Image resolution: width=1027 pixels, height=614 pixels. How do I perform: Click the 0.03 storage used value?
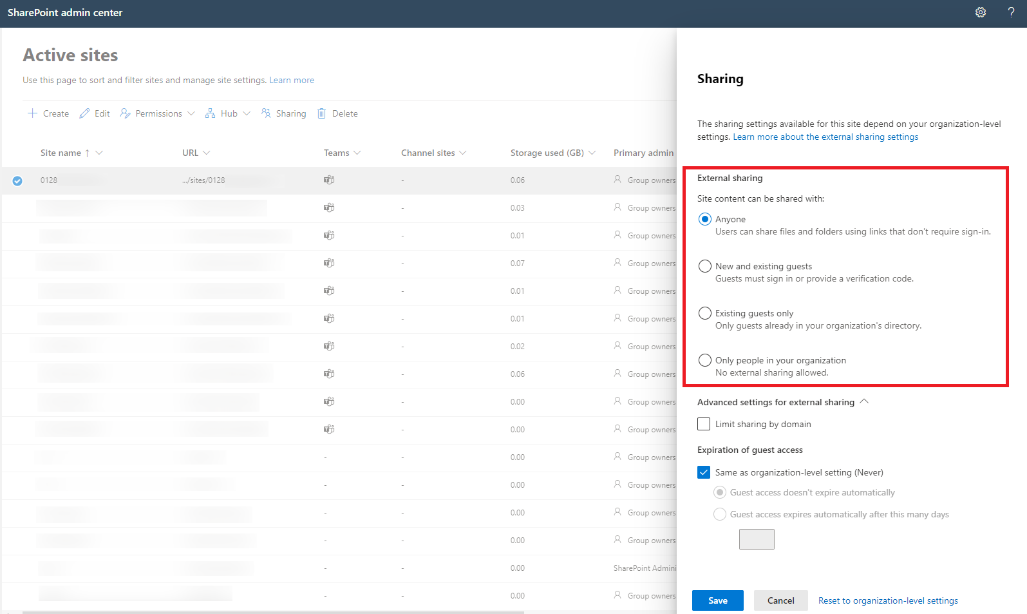tap(518, 208)
